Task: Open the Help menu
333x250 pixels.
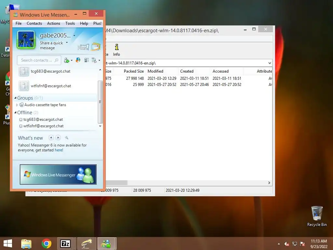Action: [84, 23]
